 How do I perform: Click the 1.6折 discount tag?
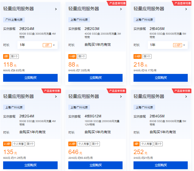[x=72, y=56]
